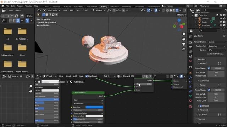This screenshot has height=127, width=227.
Task: Switch to the Layout workspace tab
Action: coord(46,6)
